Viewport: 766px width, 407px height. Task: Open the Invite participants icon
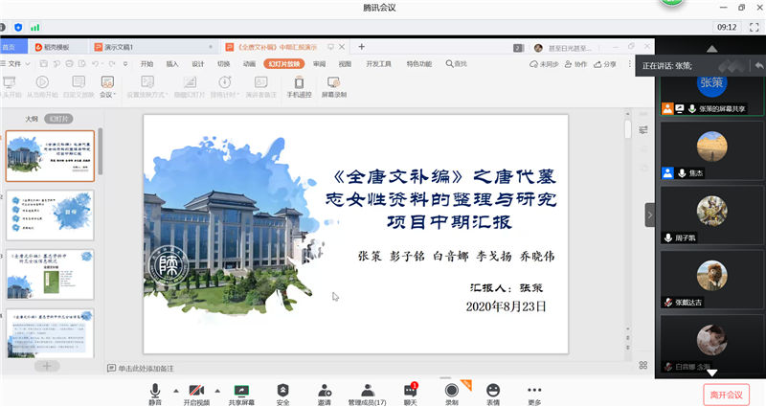tap(325, 392)
